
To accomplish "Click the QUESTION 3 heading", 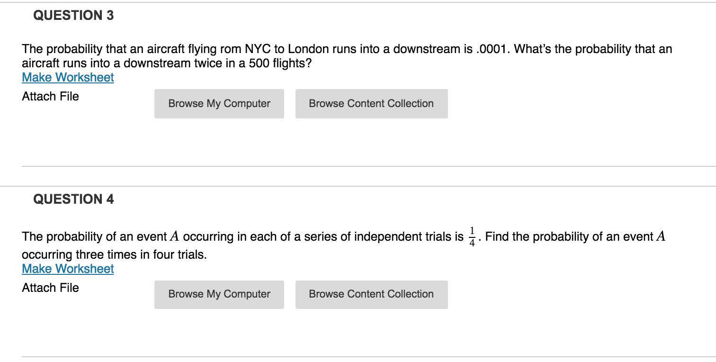I will pyautogui.click(x=73, y=16).
